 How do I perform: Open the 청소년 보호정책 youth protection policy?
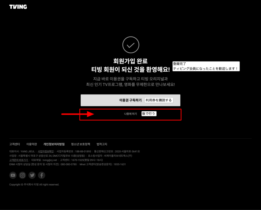[80, 144]
